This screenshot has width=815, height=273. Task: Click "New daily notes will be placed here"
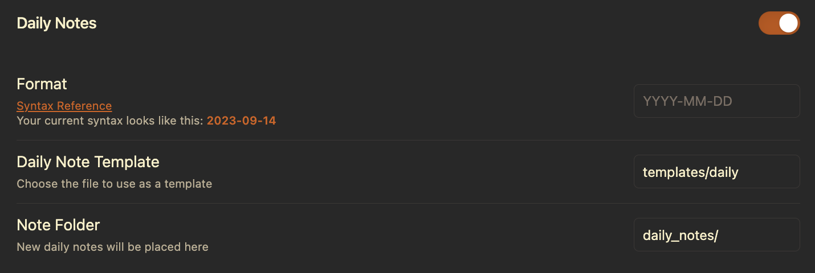click(x=112, y=247)
